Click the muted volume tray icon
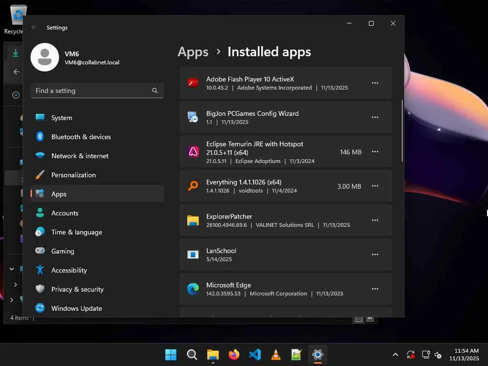 coord(438,355)
